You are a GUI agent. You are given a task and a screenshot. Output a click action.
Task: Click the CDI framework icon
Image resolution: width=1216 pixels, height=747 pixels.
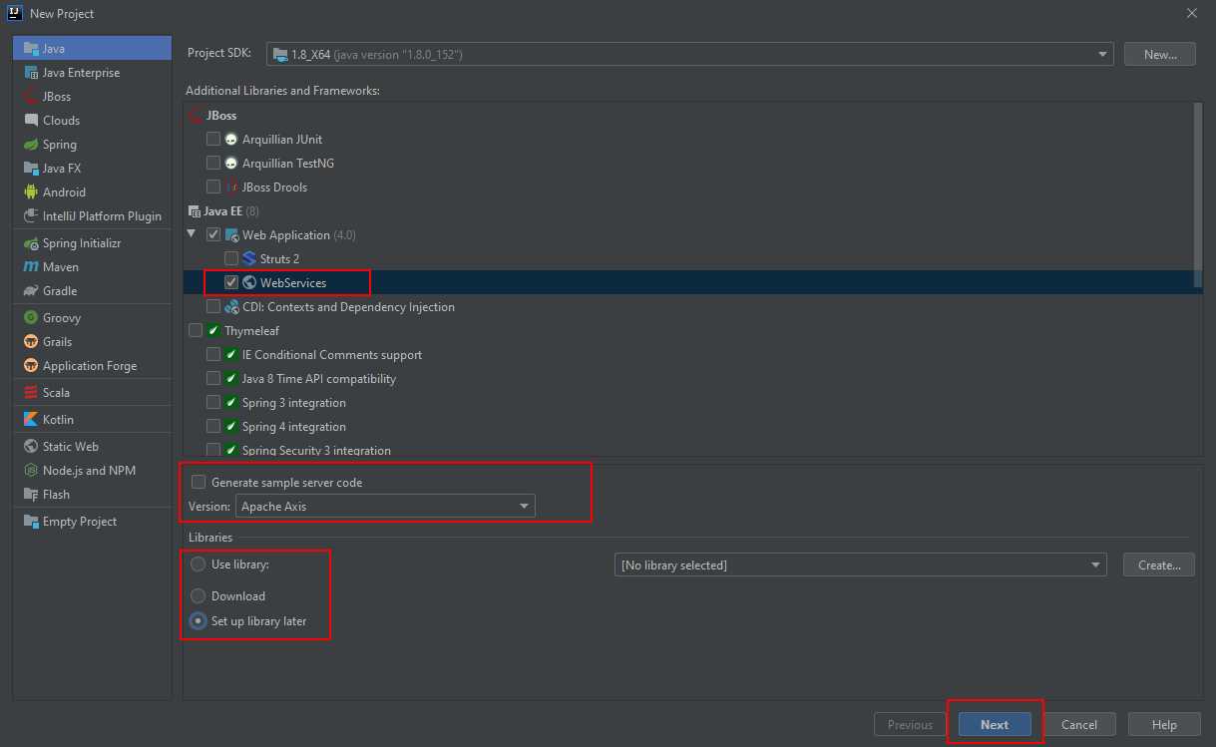click(x=231, y=306)
